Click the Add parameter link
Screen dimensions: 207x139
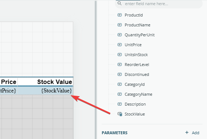tap(195, 133)
